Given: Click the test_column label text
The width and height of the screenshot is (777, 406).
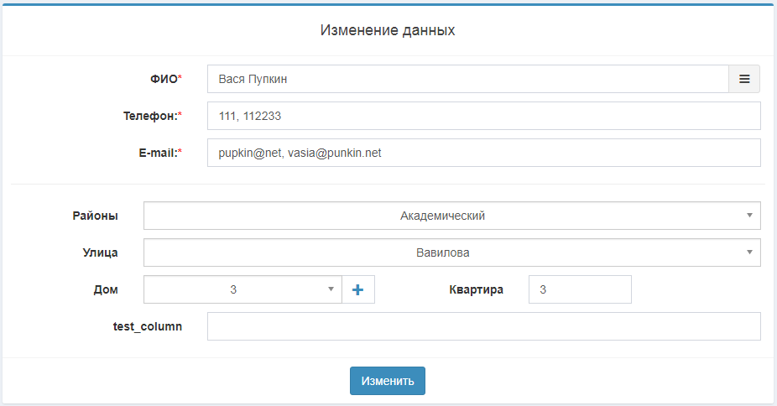Looking at the screenshot, I should (148, 326).
